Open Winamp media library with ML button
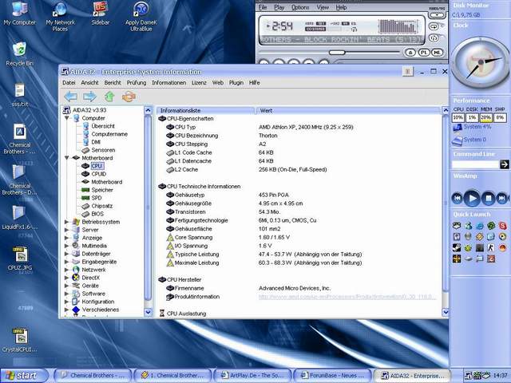 (438, 52)
